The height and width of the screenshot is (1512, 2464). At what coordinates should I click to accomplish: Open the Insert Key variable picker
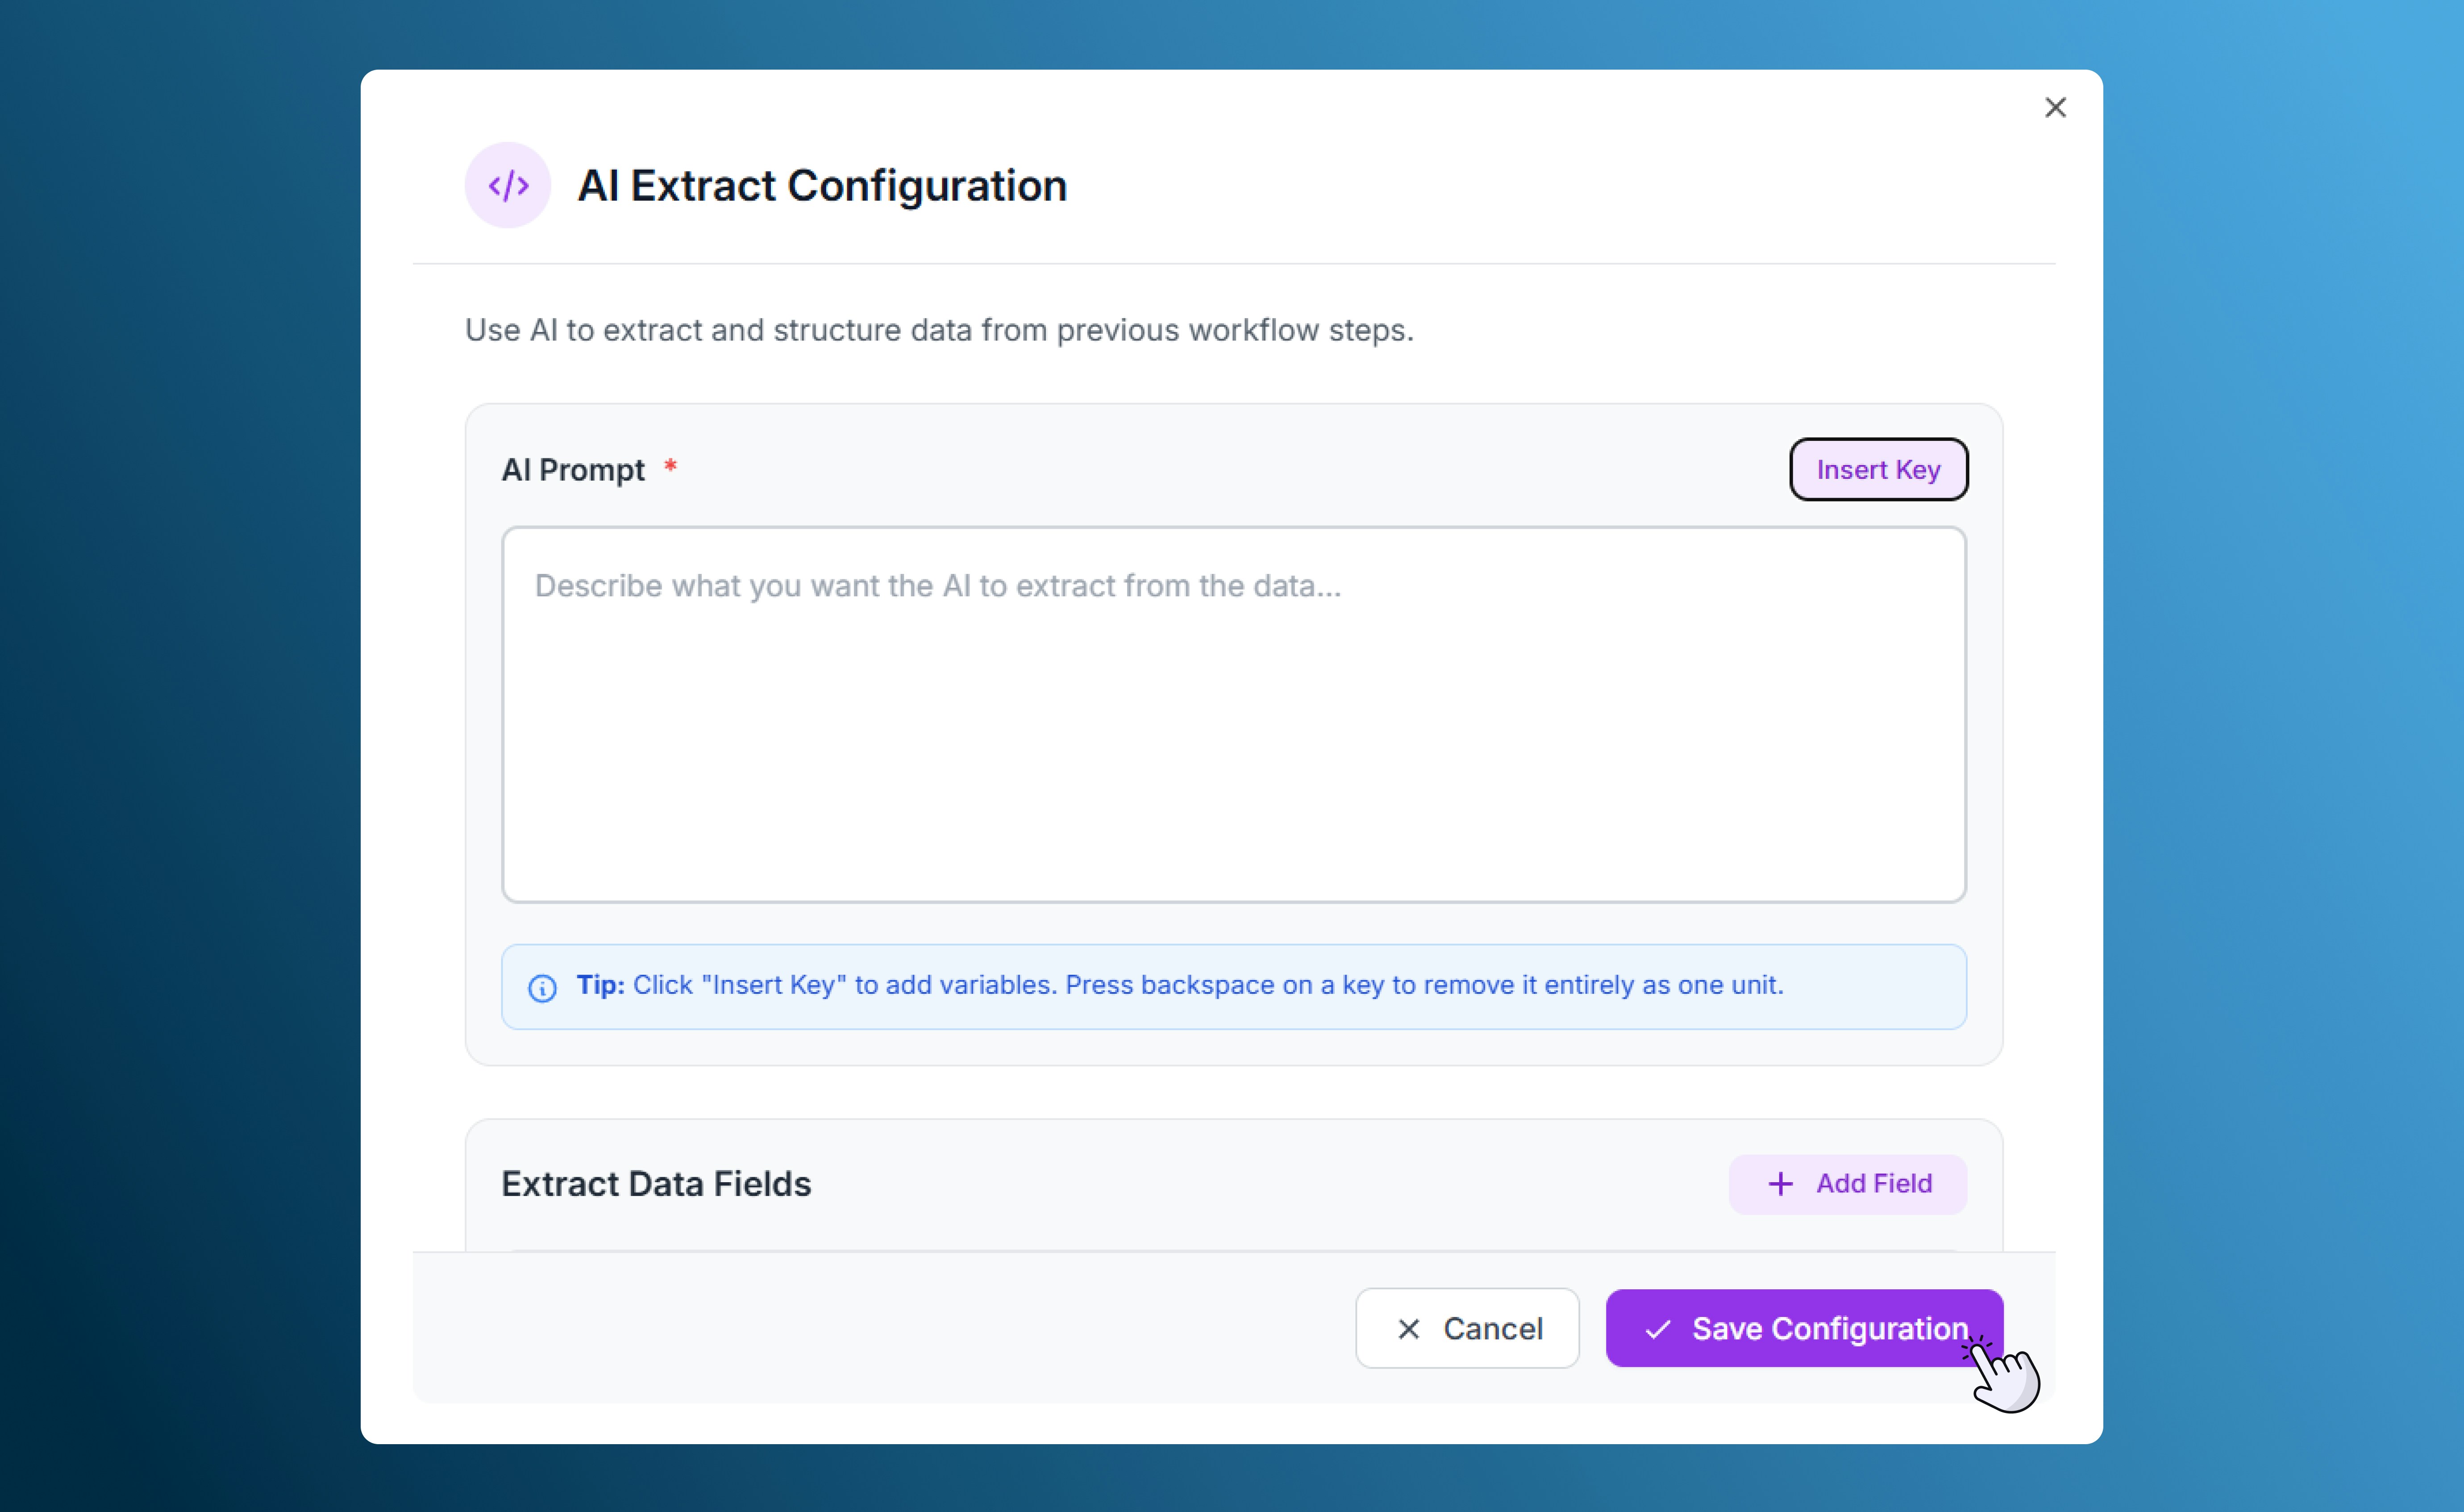[1877, 469]
